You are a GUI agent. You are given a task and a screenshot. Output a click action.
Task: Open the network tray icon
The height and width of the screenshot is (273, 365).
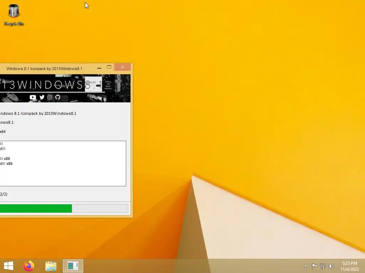[323, 266]
